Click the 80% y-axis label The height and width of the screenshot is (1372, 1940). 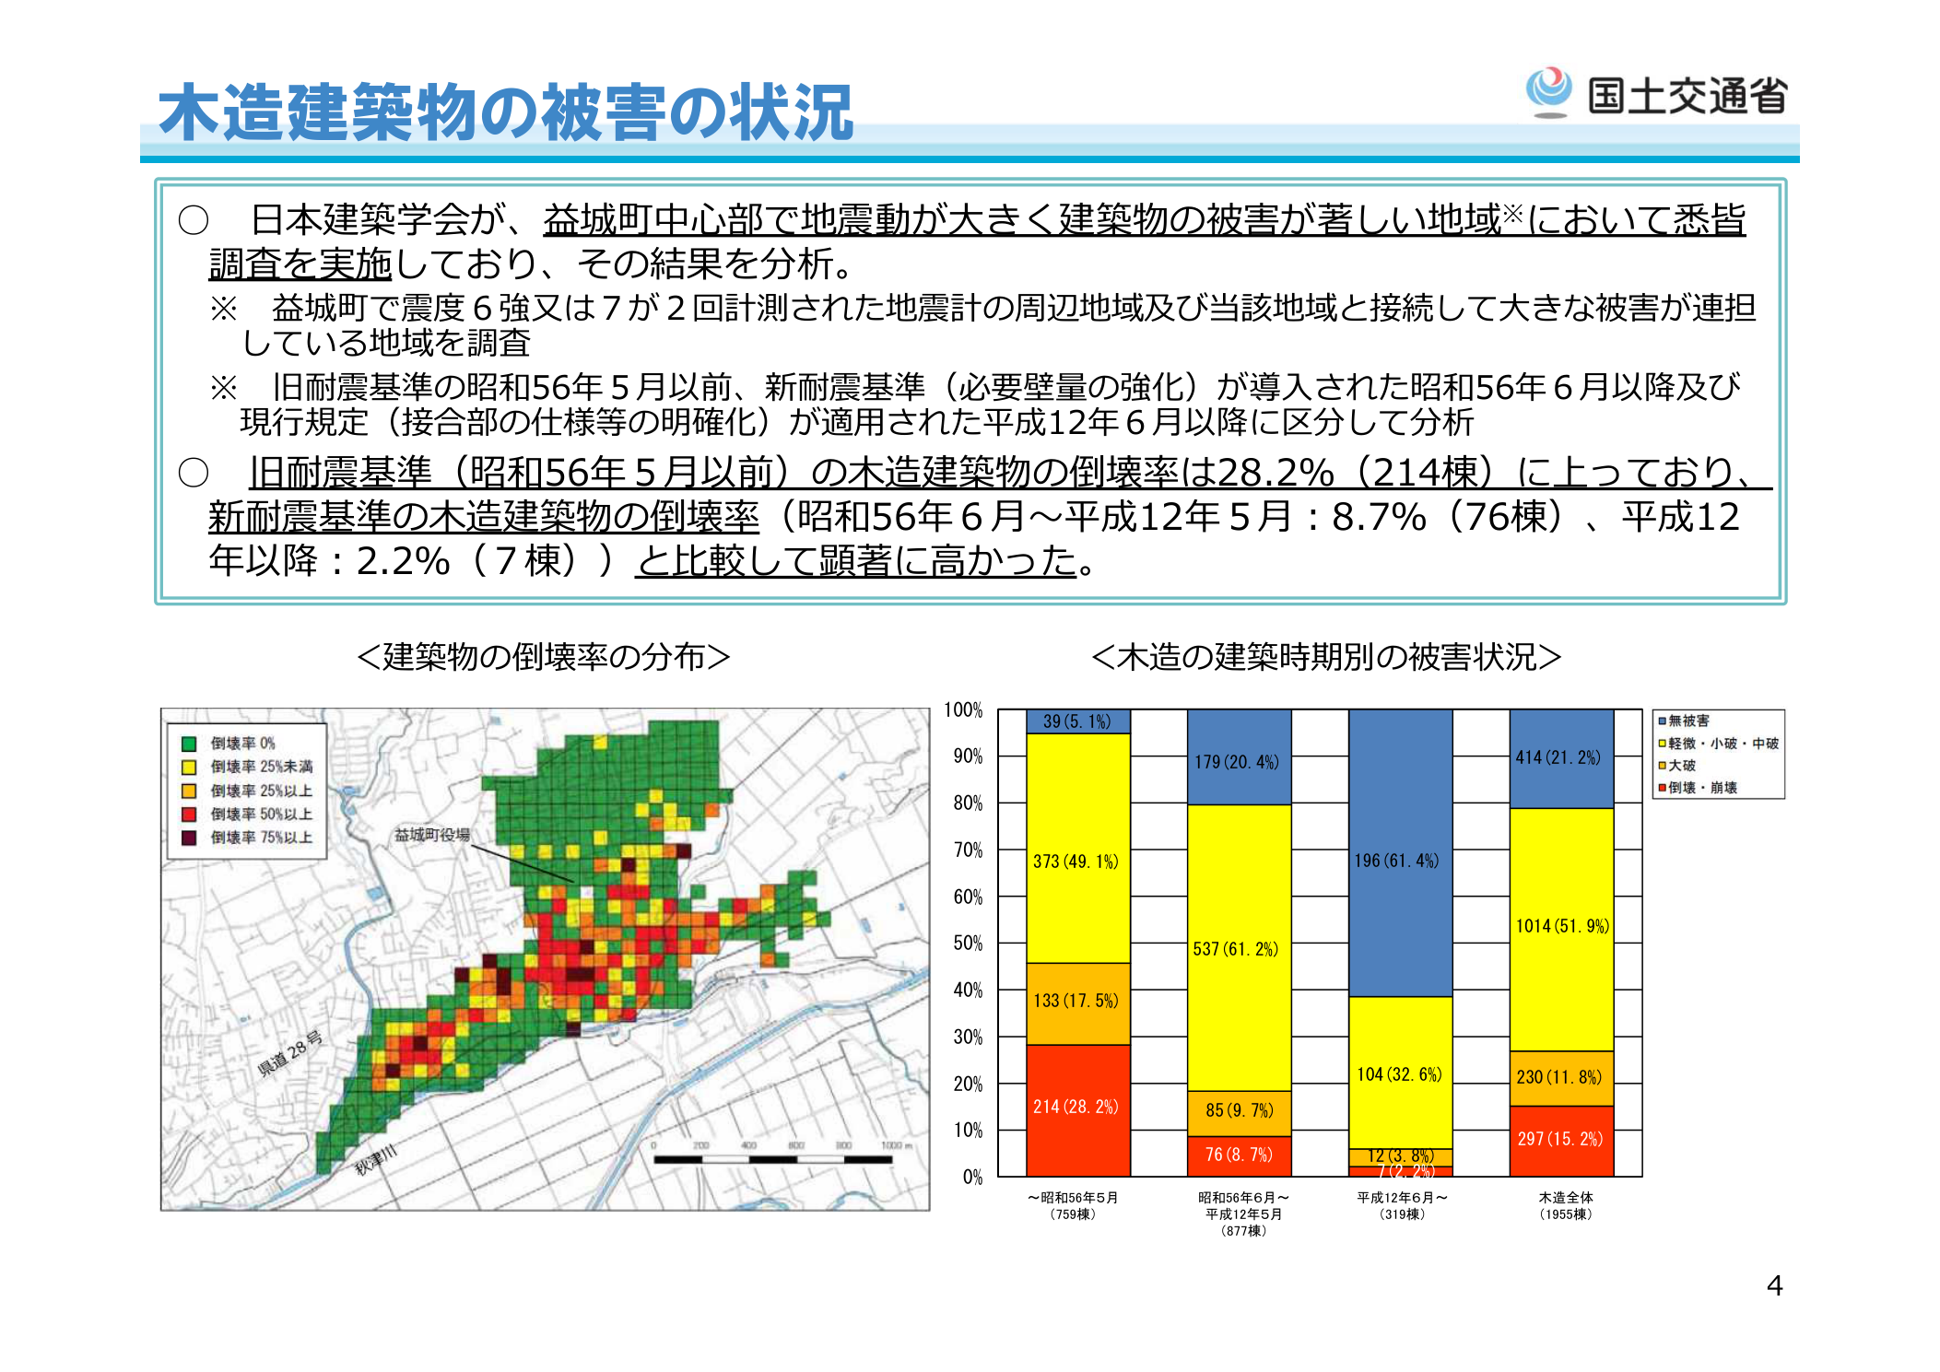(968, 803)
